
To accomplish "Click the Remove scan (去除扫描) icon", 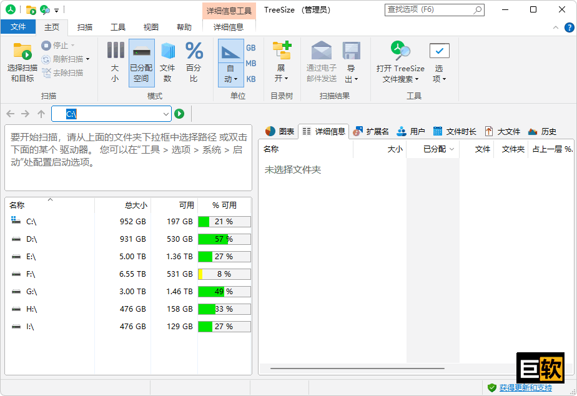I will point(46,73).
